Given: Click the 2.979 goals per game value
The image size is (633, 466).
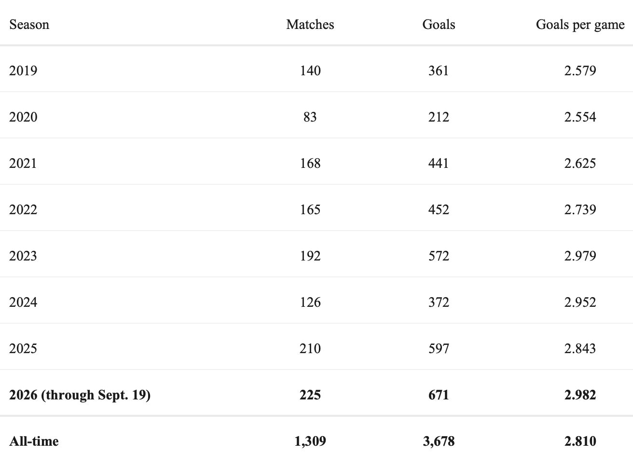Looking at the screenshot, I should tap(580, 256).
